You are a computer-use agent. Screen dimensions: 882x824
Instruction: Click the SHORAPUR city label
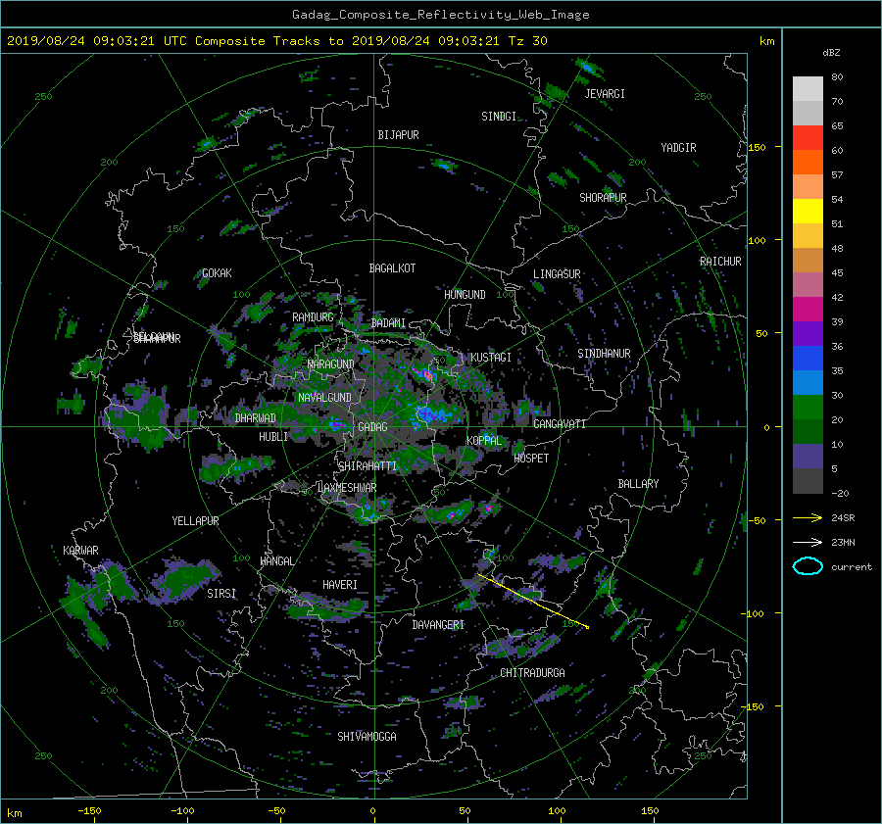click(x=603, y=198)
